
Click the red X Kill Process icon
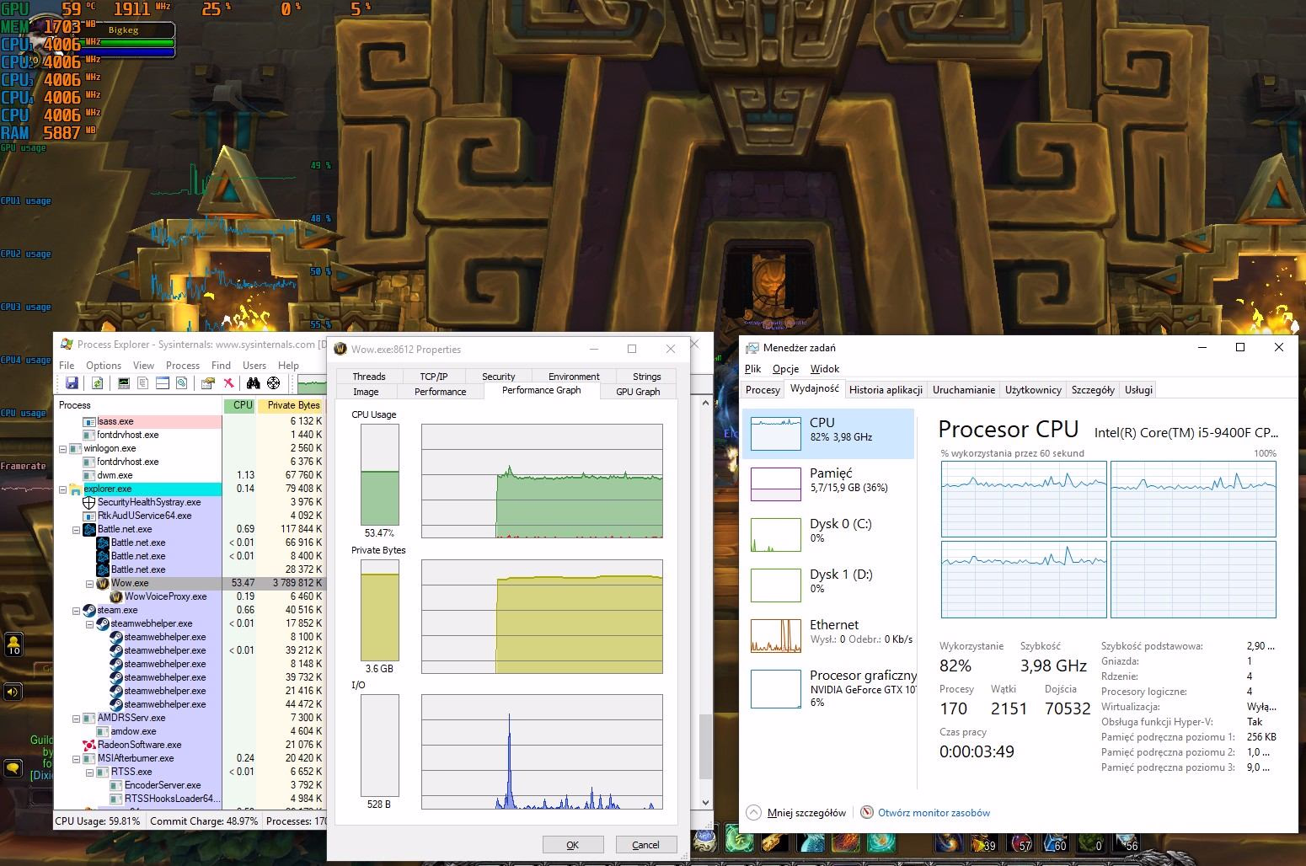(227, 383)
